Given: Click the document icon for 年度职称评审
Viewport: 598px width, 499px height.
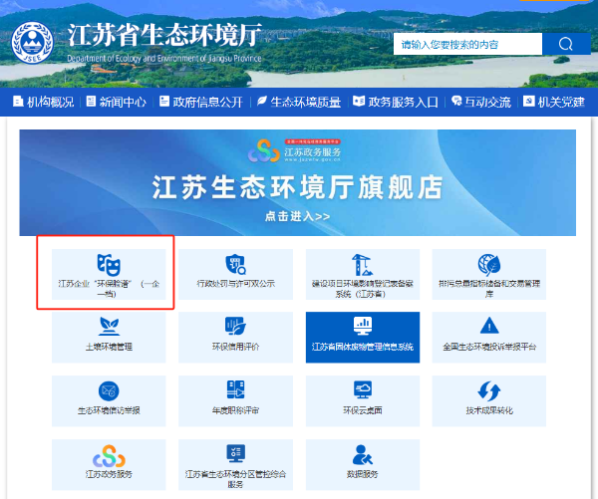Looking at the screenshot, I should click(x=235, y=389).
